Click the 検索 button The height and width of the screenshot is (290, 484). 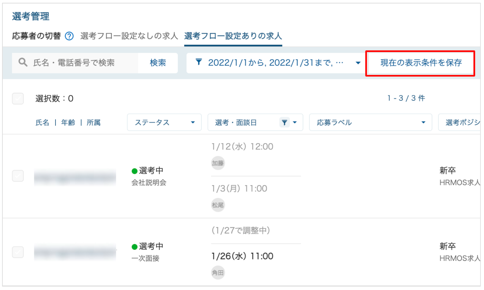coord(158,63)
